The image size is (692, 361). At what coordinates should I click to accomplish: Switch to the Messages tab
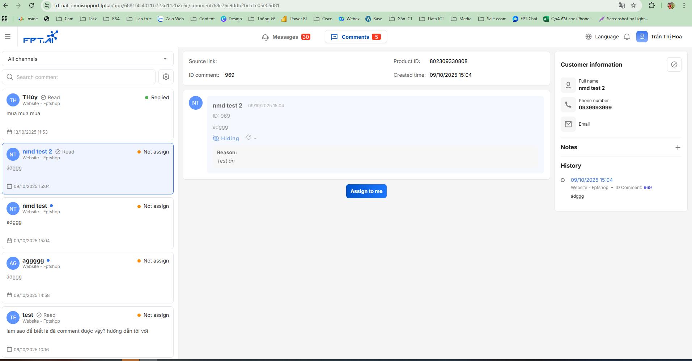coord(286,37)
